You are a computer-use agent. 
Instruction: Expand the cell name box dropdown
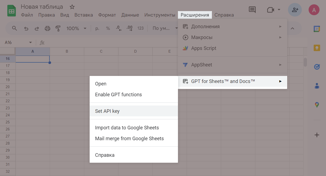point(30,43)
